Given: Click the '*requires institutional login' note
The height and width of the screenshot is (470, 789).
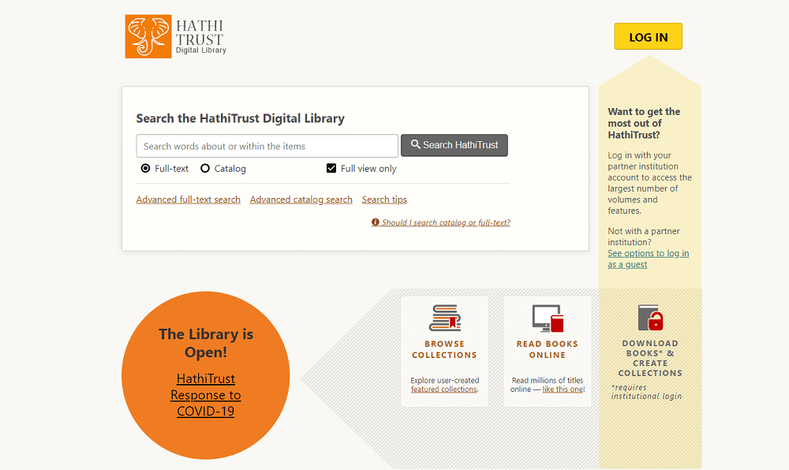Looking at the screenshot, I should pyautogui.click(x=647, y=392).
